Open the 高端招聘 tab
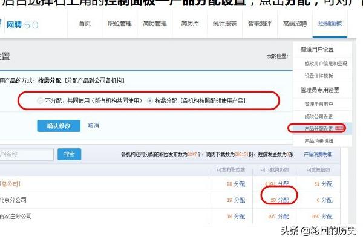The width and height of the screenshot is (363, 242). point(295,24)
